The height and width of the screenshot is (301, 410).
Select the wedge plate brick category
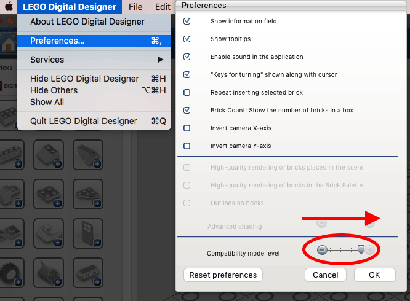(x=88, y=194)
